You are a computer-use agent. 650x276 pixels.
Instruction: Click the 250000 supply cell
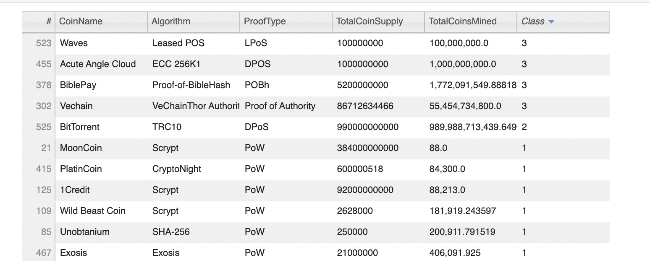point(378,232)
